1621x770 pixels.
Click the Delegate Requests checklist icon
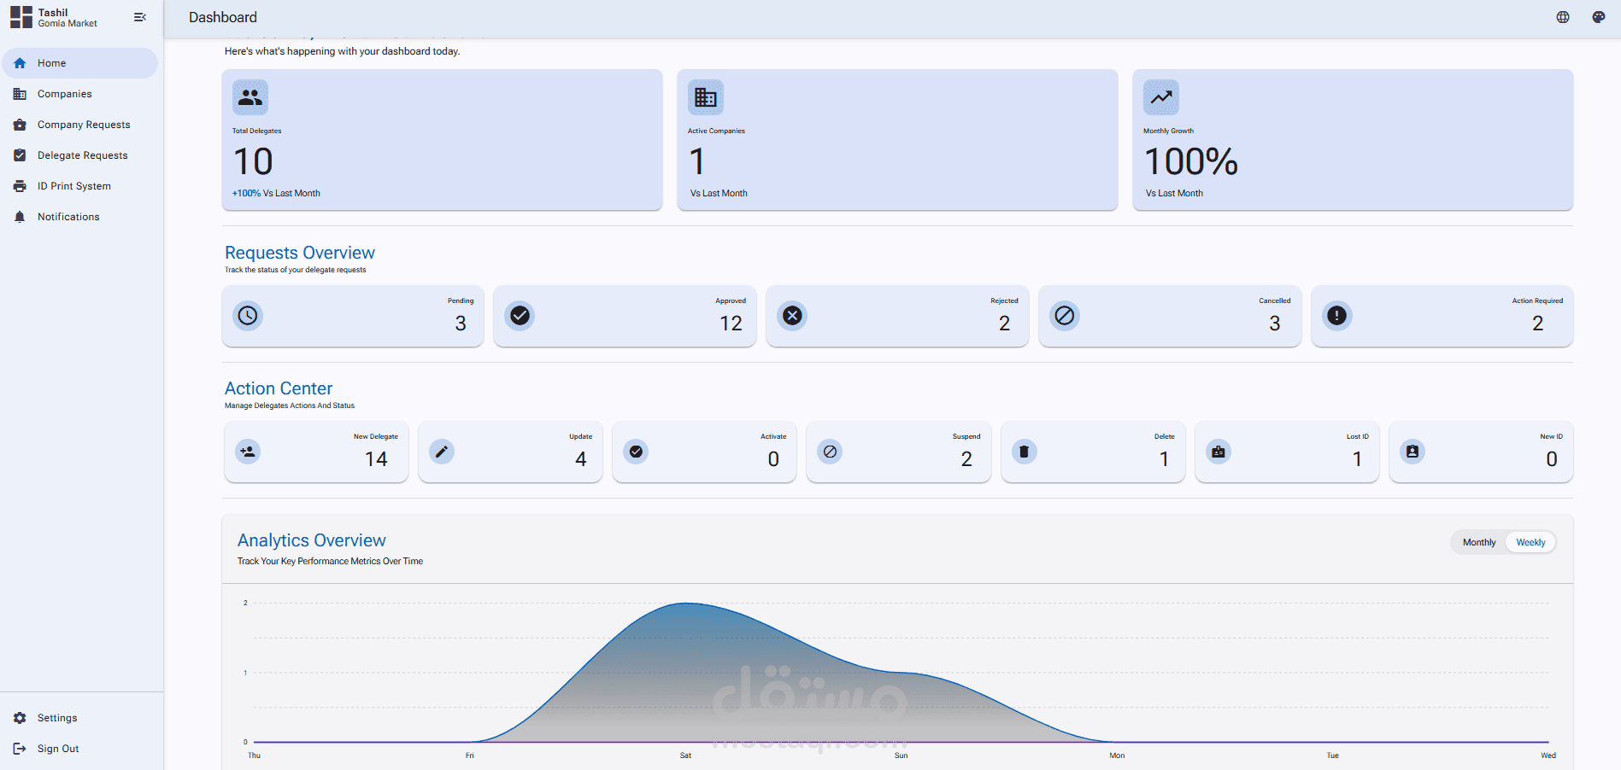coord(20,155)
